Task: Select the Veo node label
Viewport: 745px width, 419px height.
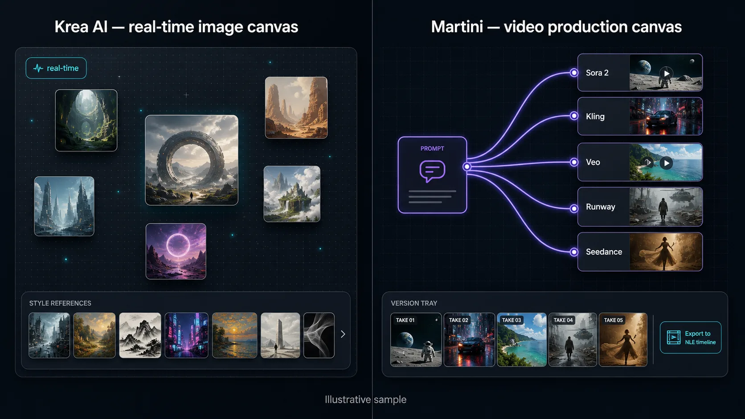Action: point(593,162)
